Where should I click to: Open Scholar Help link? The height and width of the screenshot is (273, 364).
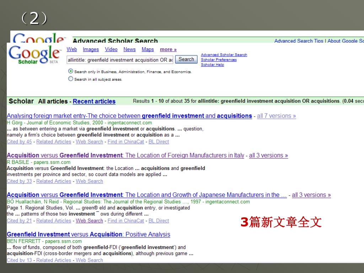click(x=213, y=65)
